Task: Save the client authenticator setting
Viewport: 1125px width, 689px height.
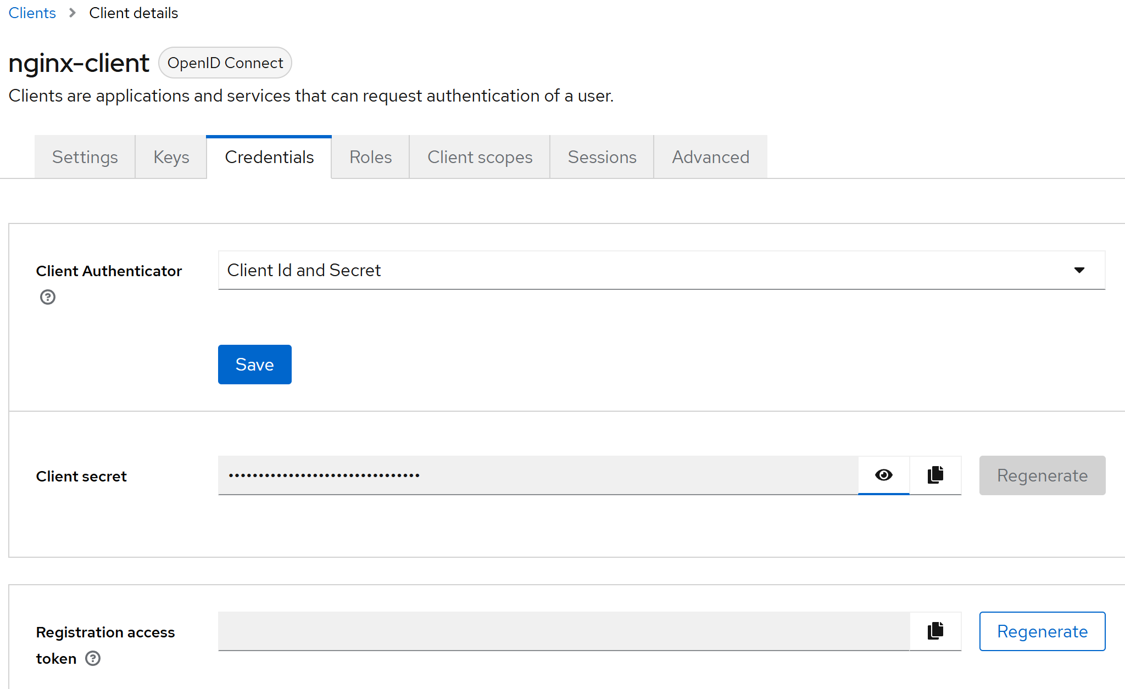Action: 254,365
